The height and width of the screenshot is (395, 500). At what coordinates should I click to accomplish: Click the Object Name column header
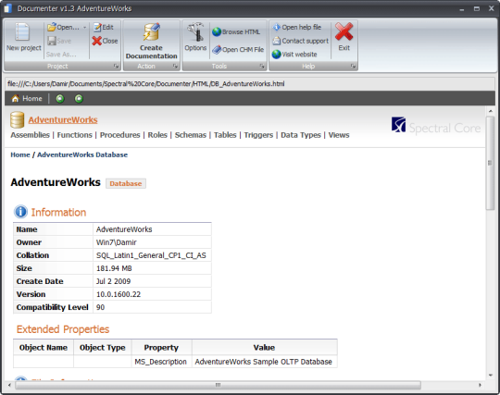click(x=44, y=348)
